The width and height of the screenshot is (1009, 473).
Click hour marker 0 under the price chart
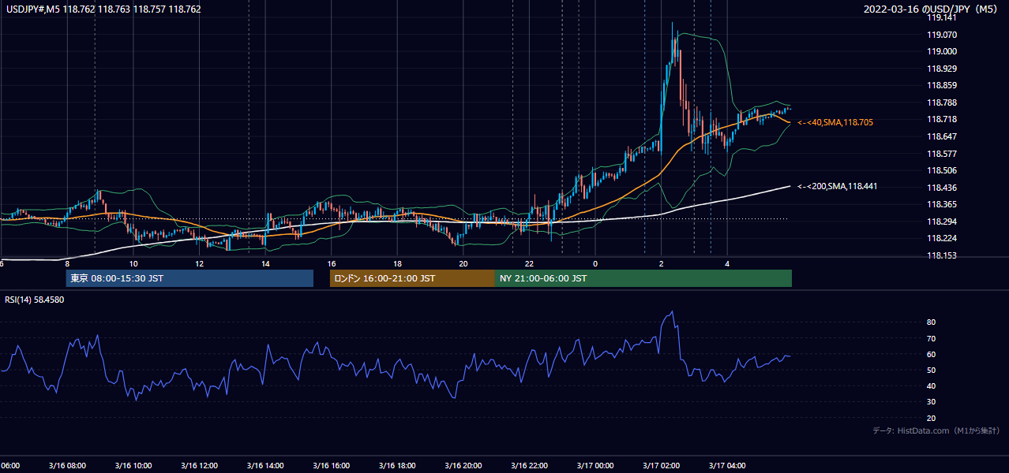coord(595,264)
